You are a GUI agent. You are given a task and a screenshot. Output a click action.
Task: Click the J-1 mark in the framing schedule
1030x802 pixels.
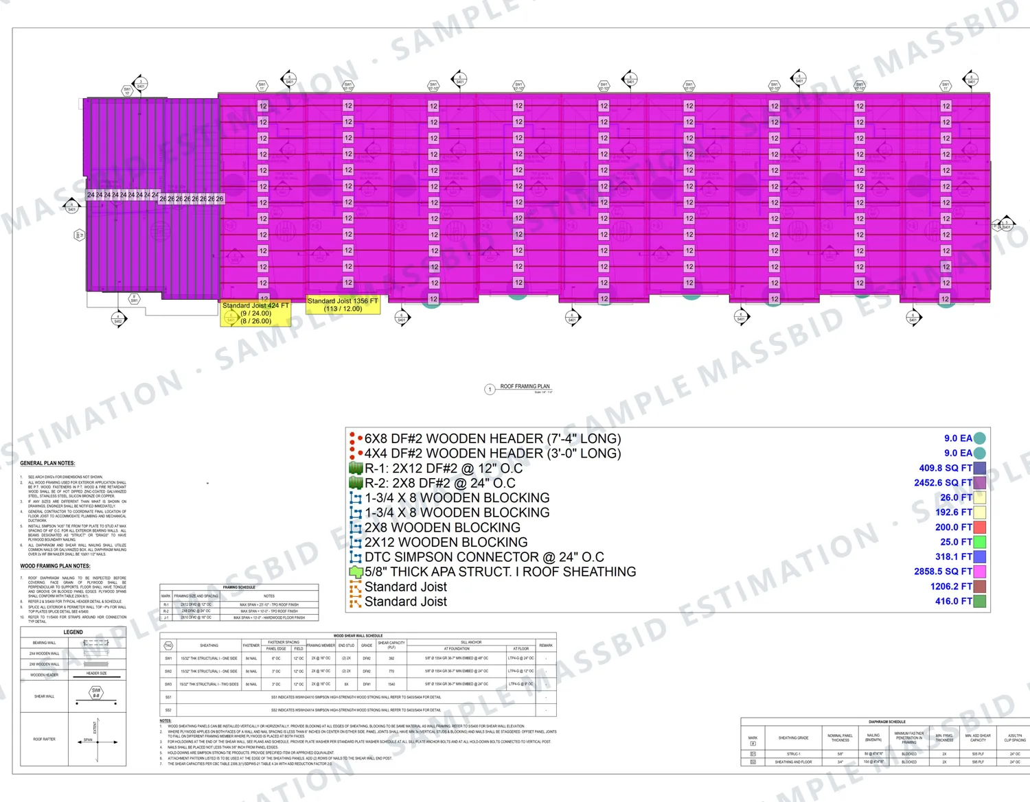coord(165,618)
